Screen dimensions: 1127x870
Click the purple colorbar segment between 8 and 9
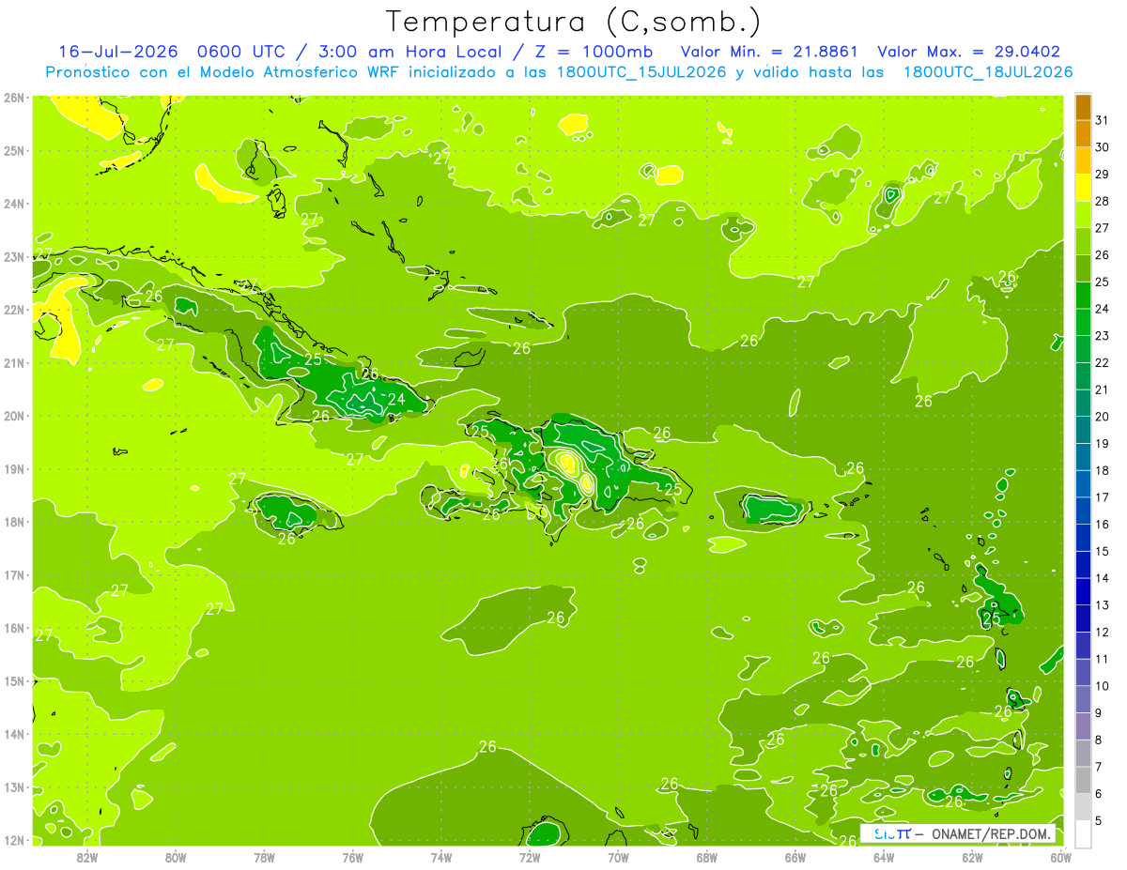[x=1083, y=725]
